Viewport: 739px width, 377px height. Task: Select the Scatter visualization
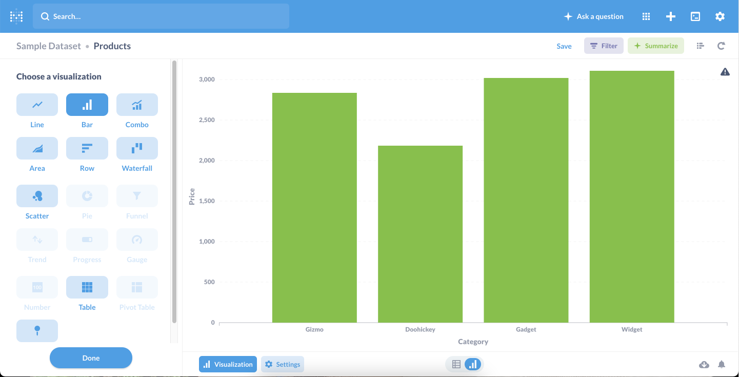(37, 196)
